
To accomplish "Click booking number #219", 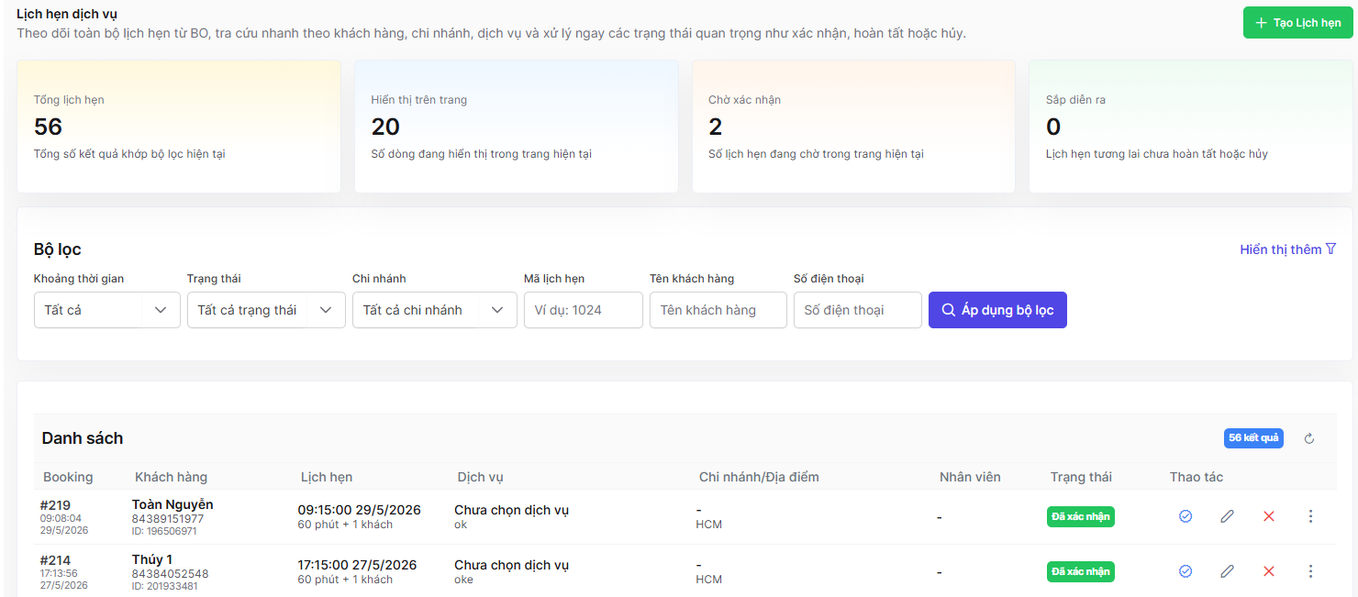I will click(x=55, y=505).
